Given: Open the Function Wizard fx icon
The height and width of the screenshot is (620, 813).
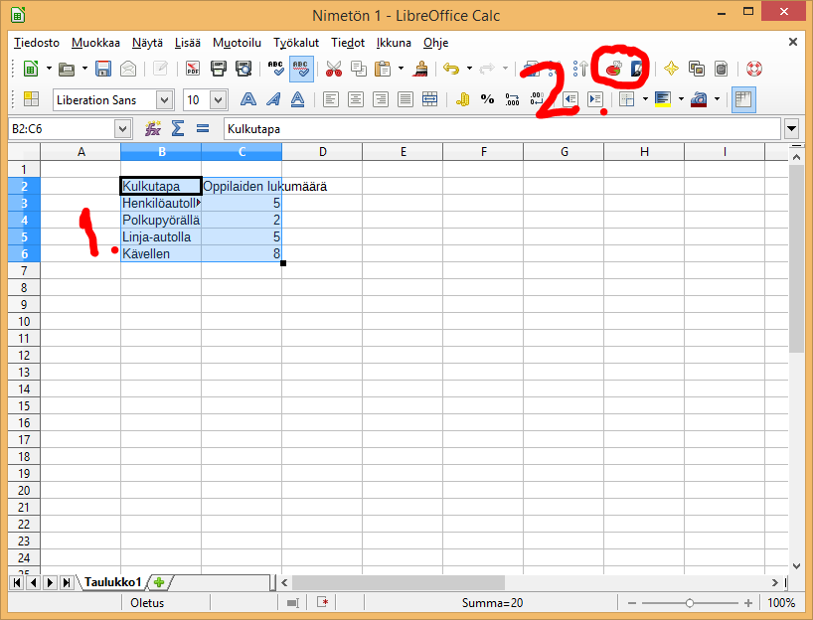Looking at the screenshot, I should click(x=153, y=128).
